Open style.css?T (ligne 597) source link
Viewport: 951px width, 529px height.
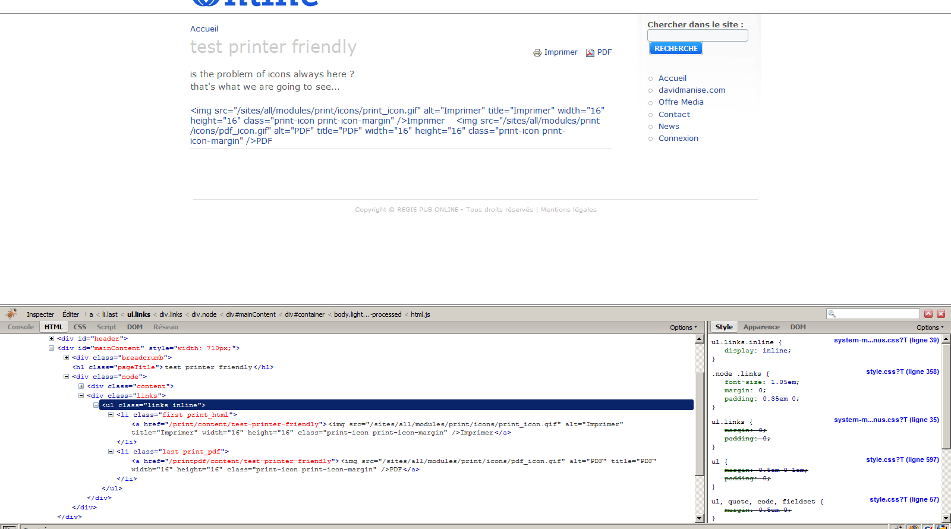[902, 460]
